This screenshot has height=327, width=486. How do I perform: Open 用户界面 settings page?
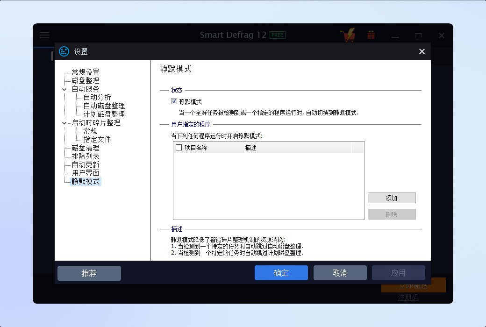coord(86,173)
